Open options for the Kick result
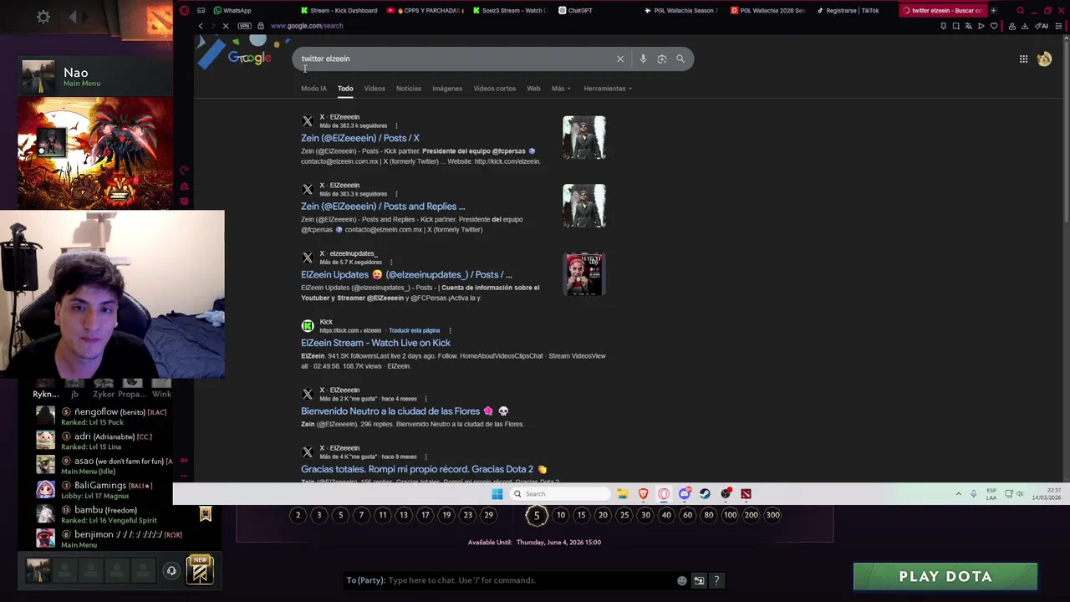Viewport: 1070px width, 602px height. 450,330
